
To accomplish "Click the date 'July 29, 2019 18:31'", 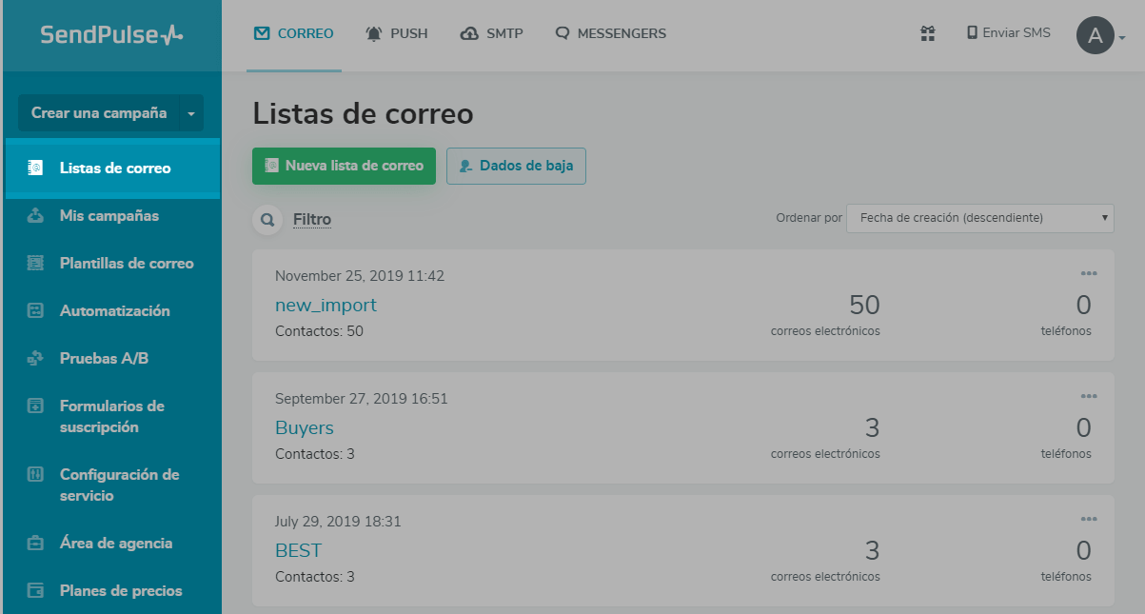I will click(338, 522).
